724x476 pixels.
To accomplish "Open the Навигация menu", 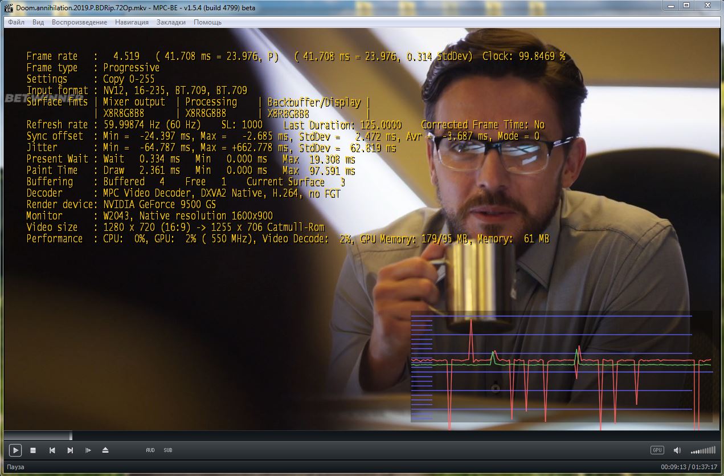I will point(132,22).
